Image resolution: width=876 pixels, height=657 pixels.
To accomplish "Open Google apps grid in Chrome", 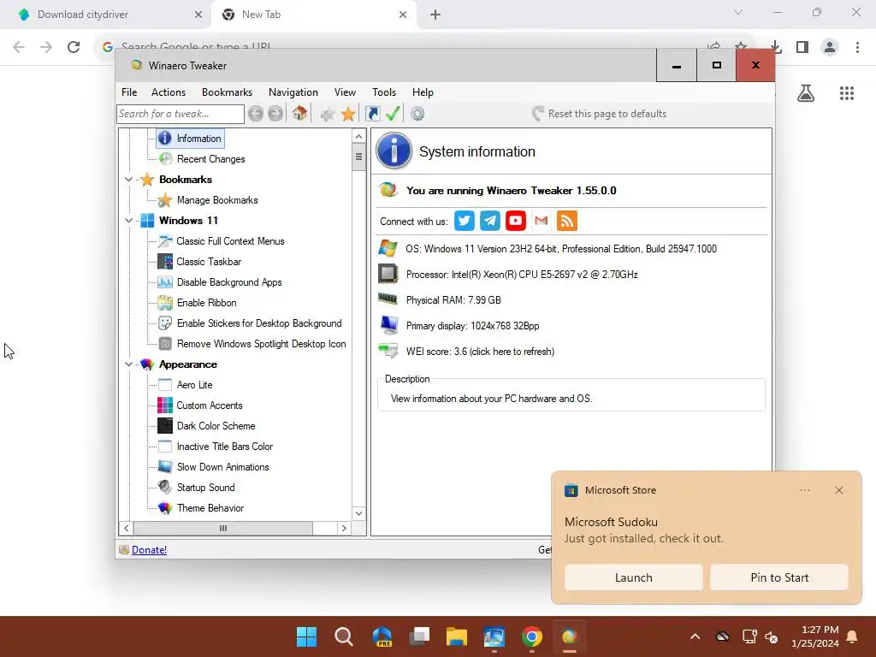I will (x=847, y=93).
